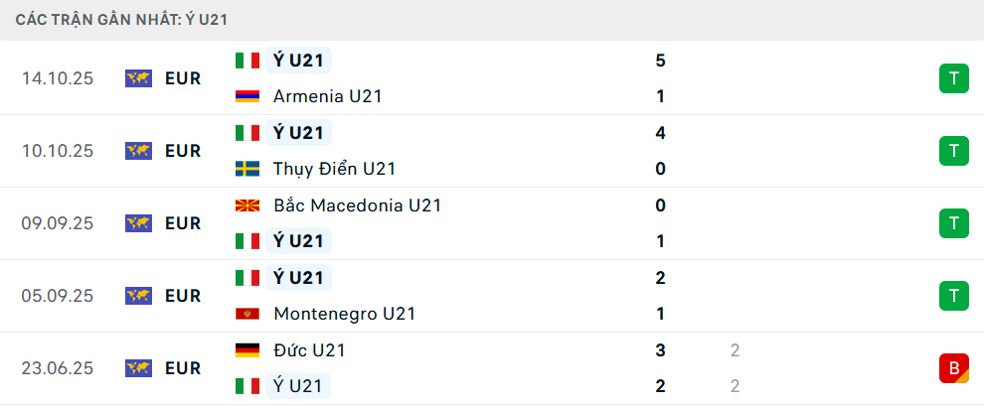This screenshot has width=984, height=407.
Task: Select Đức U21 team name
Action: click(x=309, y=350)
